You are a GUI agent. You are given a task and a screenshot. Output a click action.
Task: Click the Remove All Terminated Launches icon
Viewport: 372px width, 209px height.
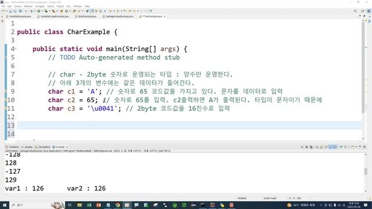[x=311, y=147]
